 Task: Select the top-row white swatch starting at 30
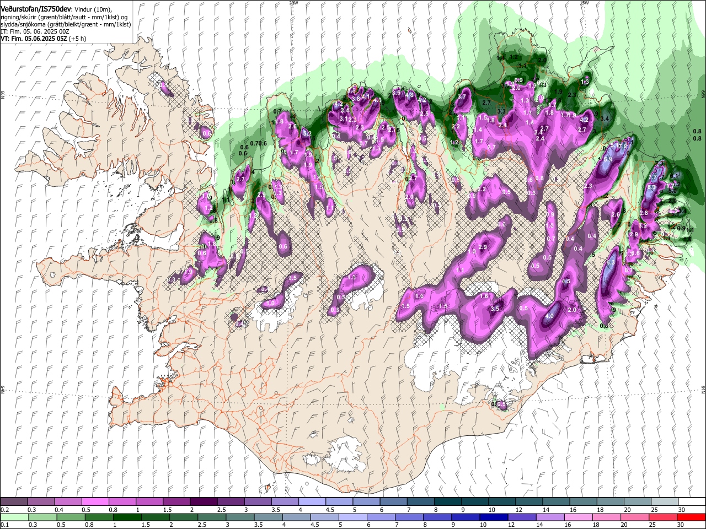[x=691, y=502]
